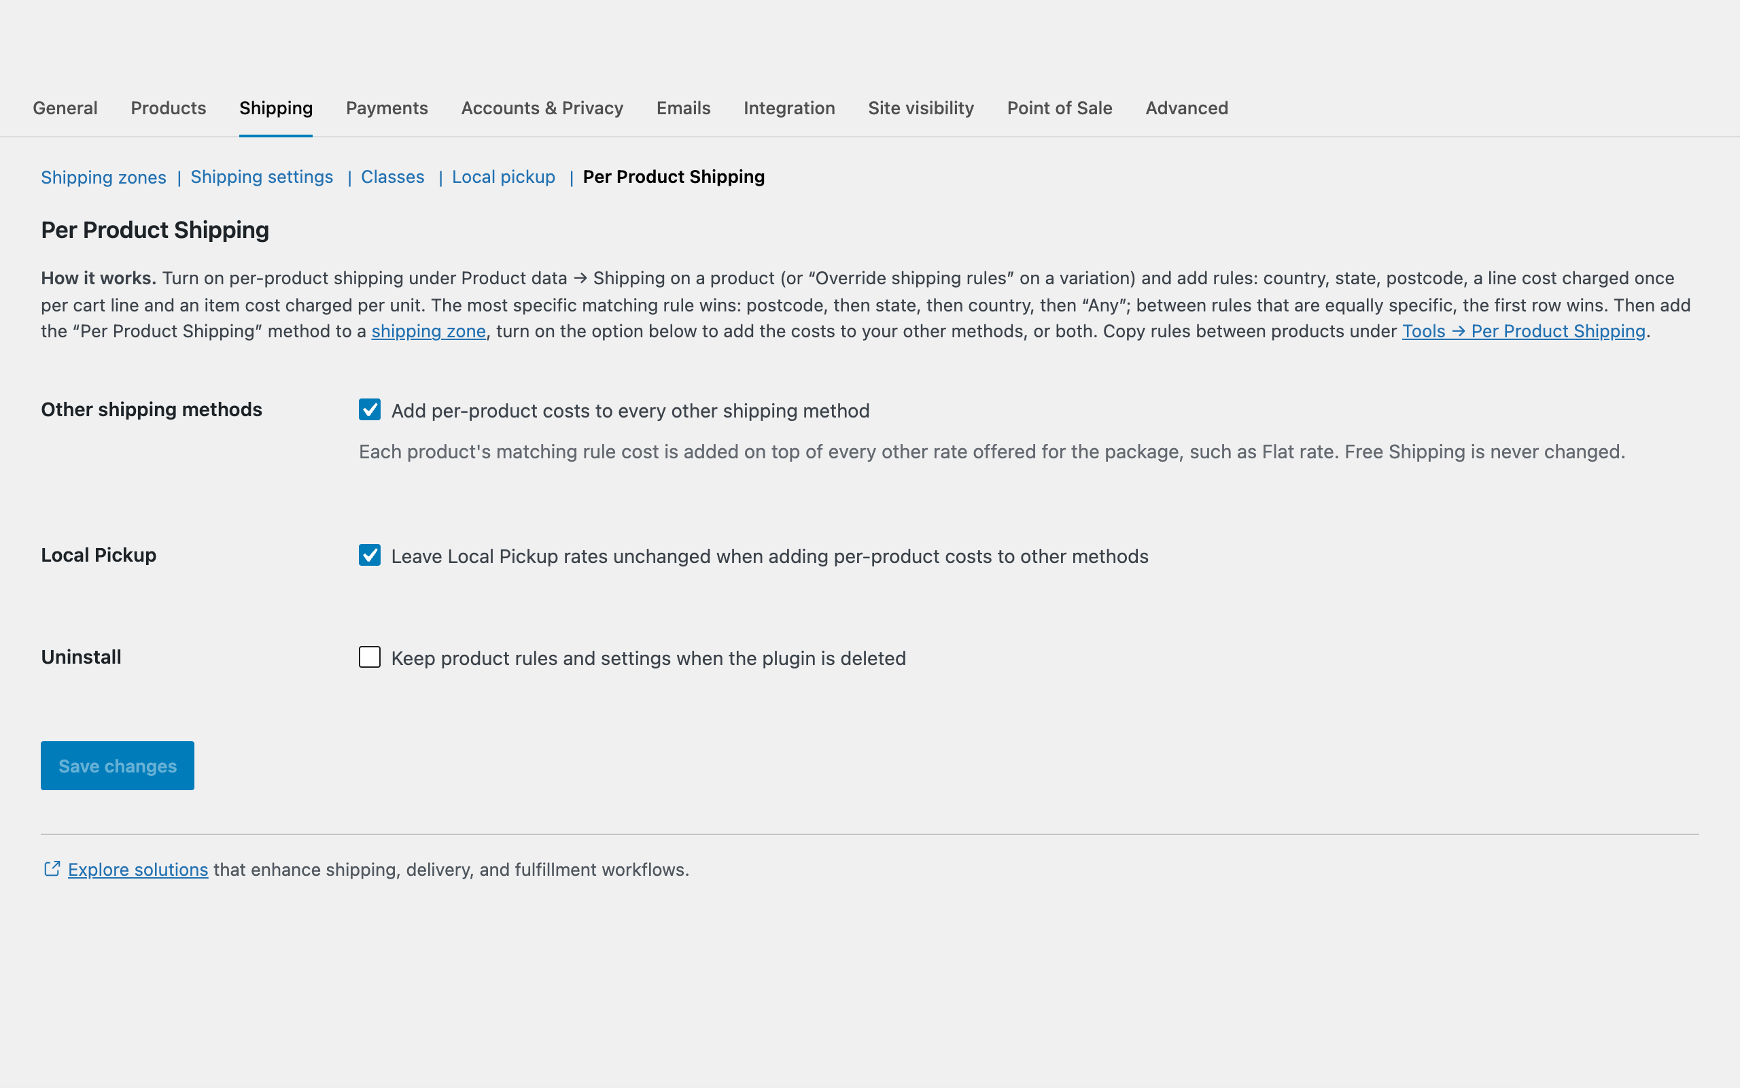Open the Shipping settings subsection
Image resolution: width=1740 pixels, height=1088 pixels.
pos(262,177)
